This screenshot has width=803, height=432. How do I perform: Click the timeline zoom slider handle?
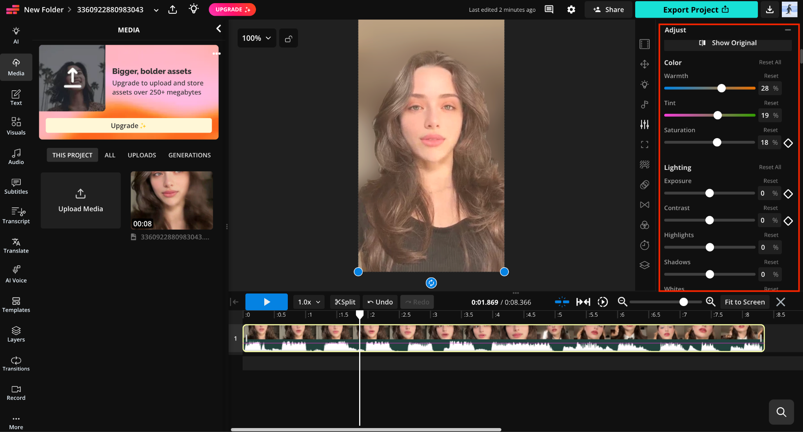point(683,302)
